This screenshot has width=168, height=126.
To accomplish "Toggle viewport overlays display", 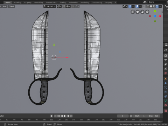I will click(137, 6).
